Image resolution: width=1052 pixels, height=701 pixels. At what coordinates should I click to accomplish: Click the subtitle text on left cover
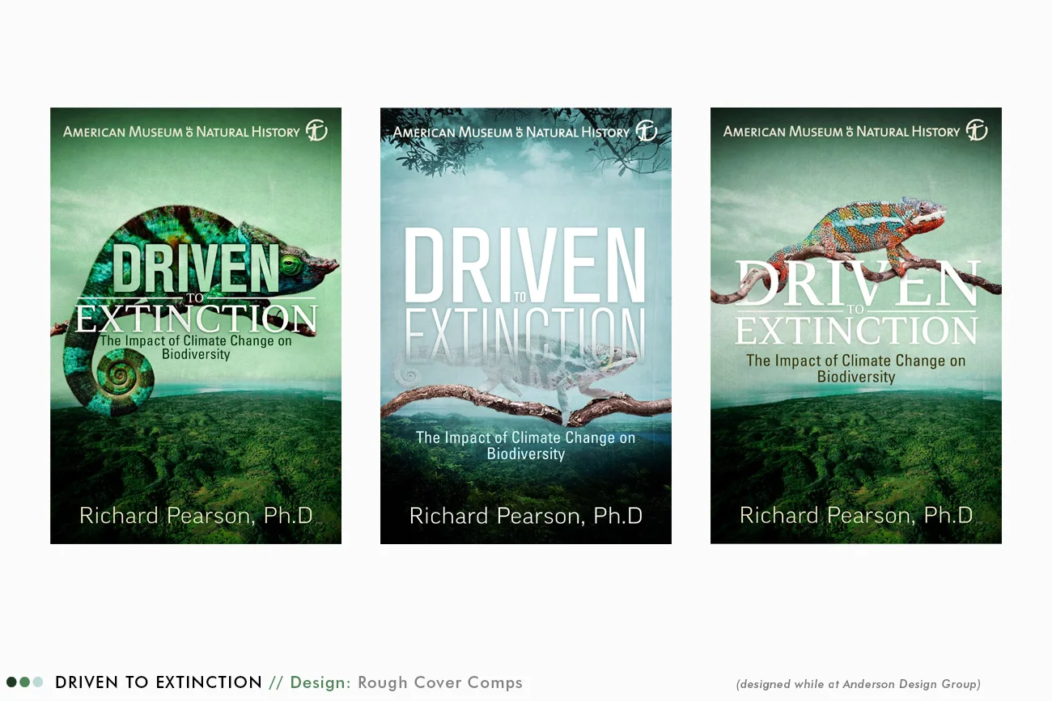[x=196, y=347]
